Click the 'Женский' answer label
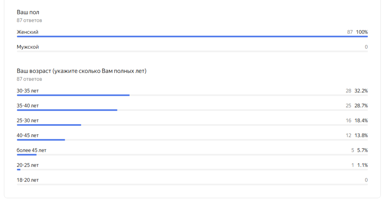Viewport: 384px width, 202px height. [27, 32]
